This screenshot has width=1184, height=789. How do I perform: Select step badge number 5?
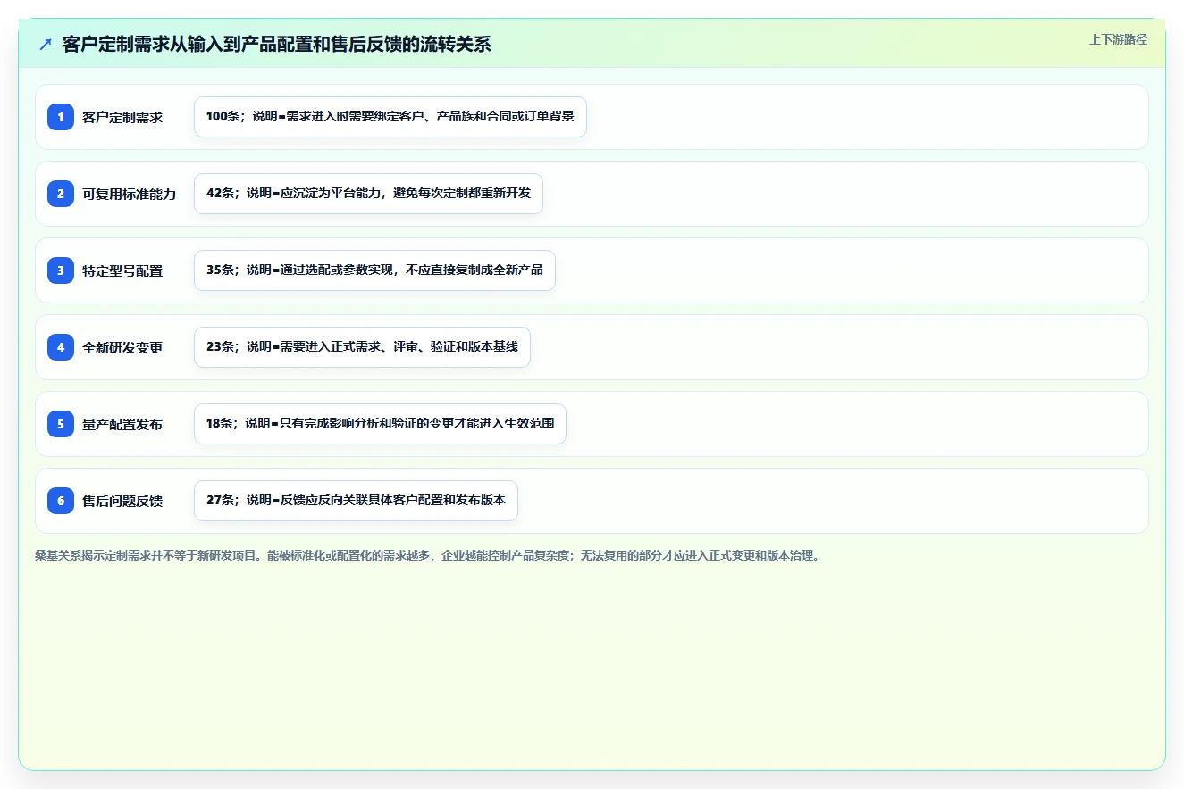(x=61, y=423)
